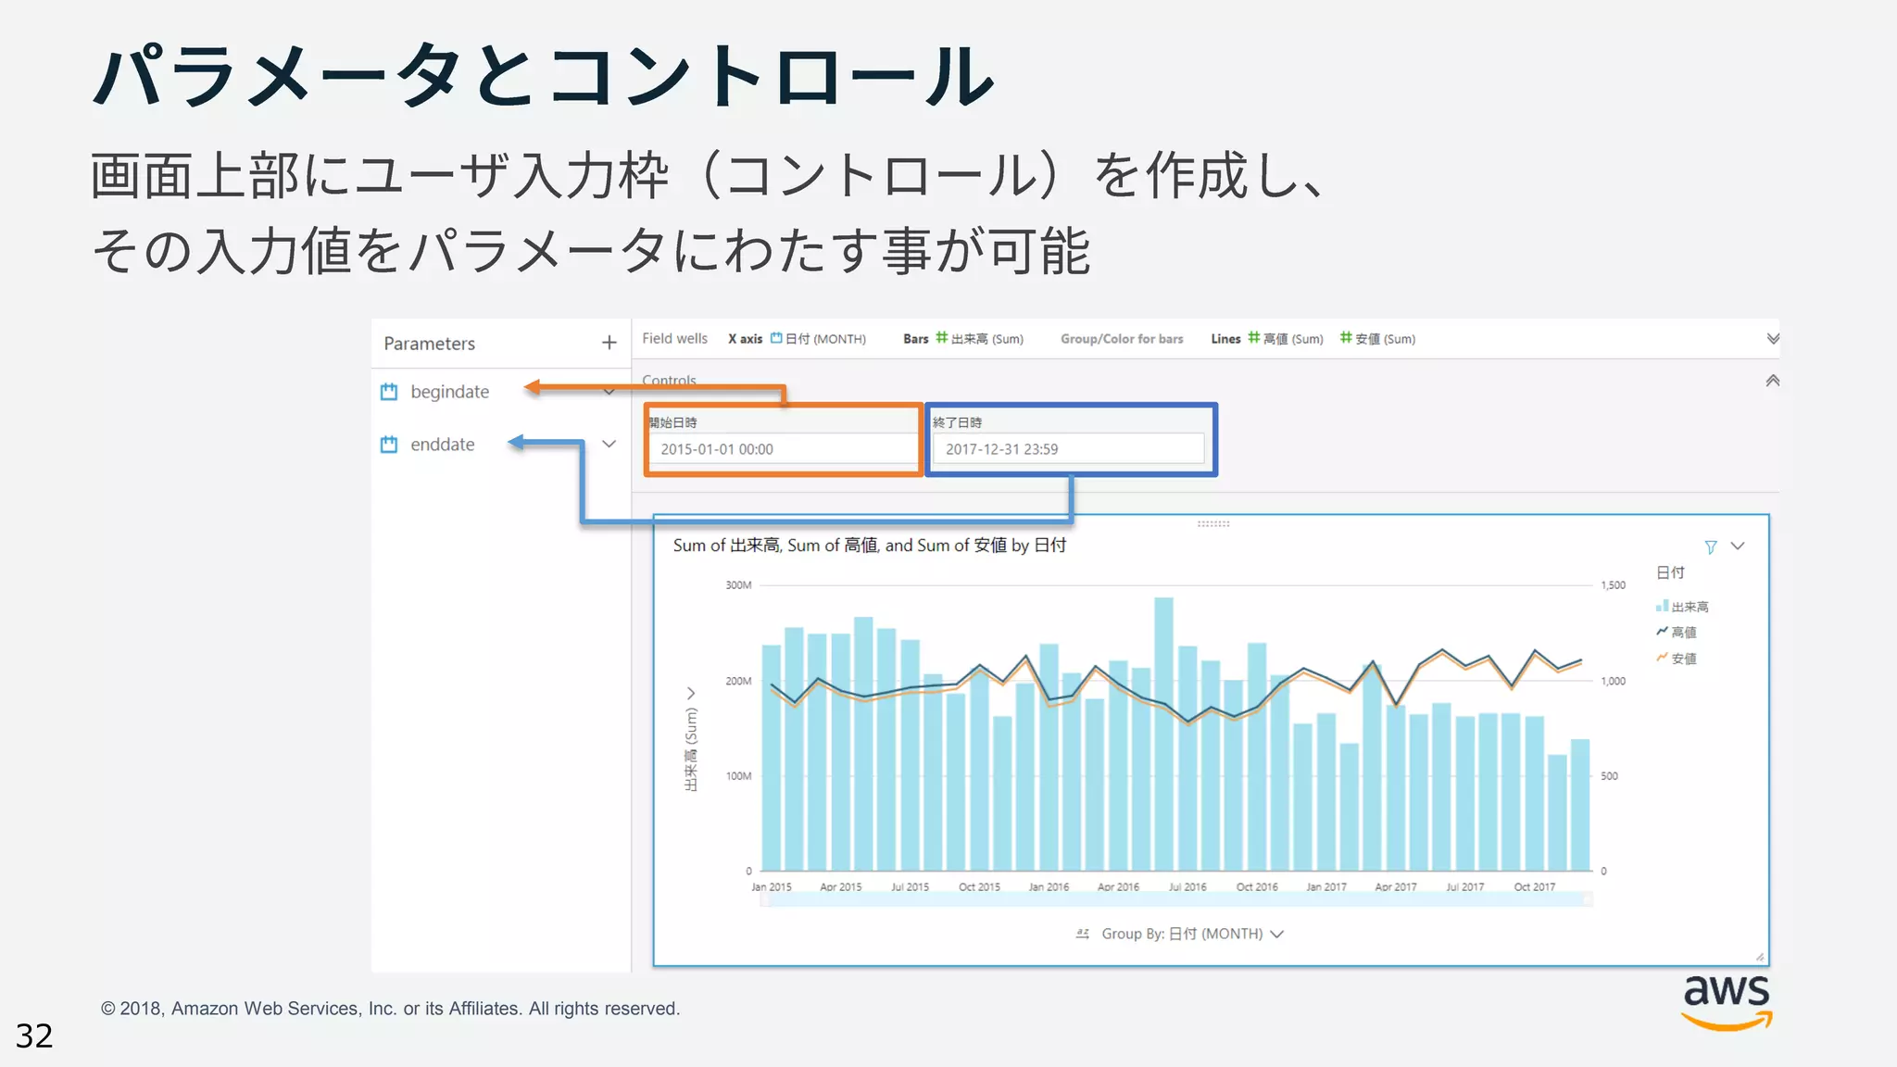Collapse the Controls section
This screenshot has height=1067, width=1897.
(1772, 381)
